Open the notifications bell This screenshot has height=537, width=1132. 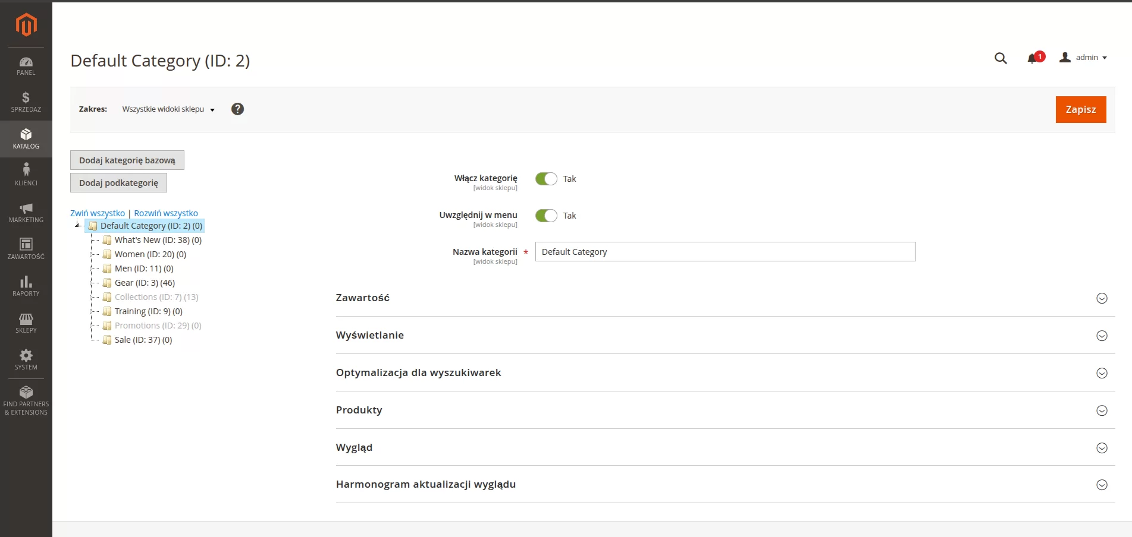1033,58
